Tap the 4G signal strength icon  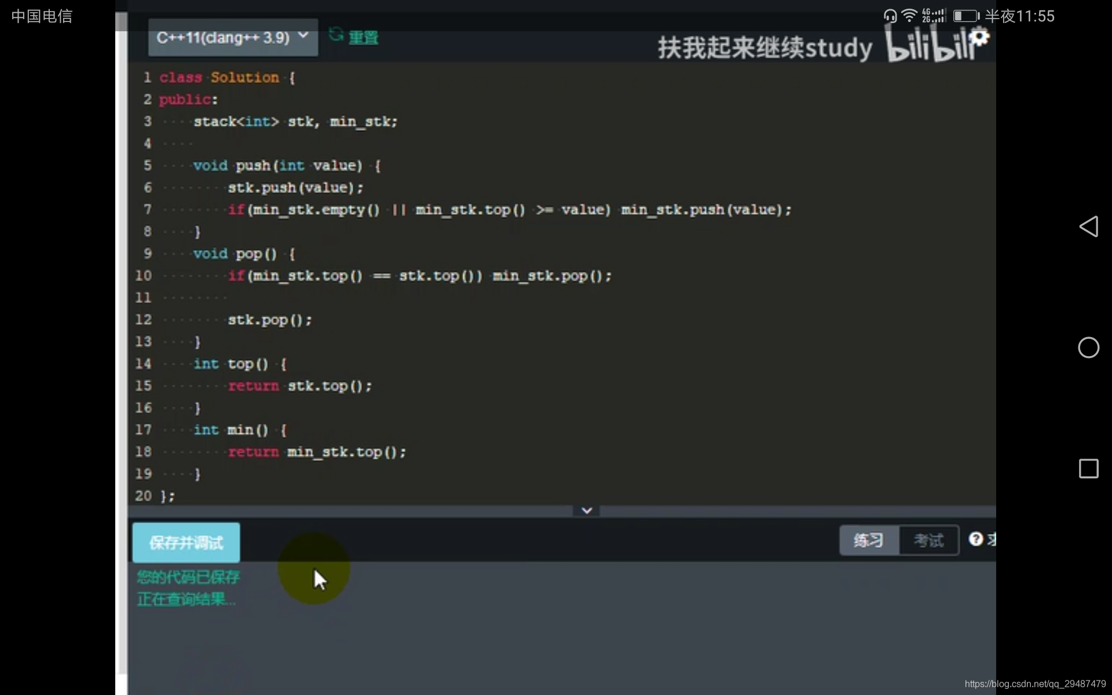pyautogui.click(x=934, y=16)
